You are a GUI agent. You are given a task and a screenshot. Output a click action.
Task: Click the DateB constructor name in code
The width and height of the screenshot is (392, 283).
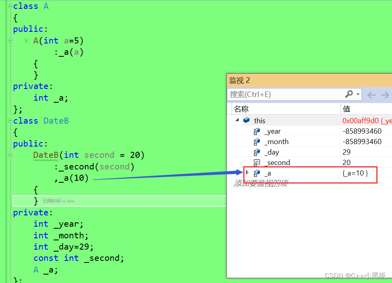tap(46, 155)
